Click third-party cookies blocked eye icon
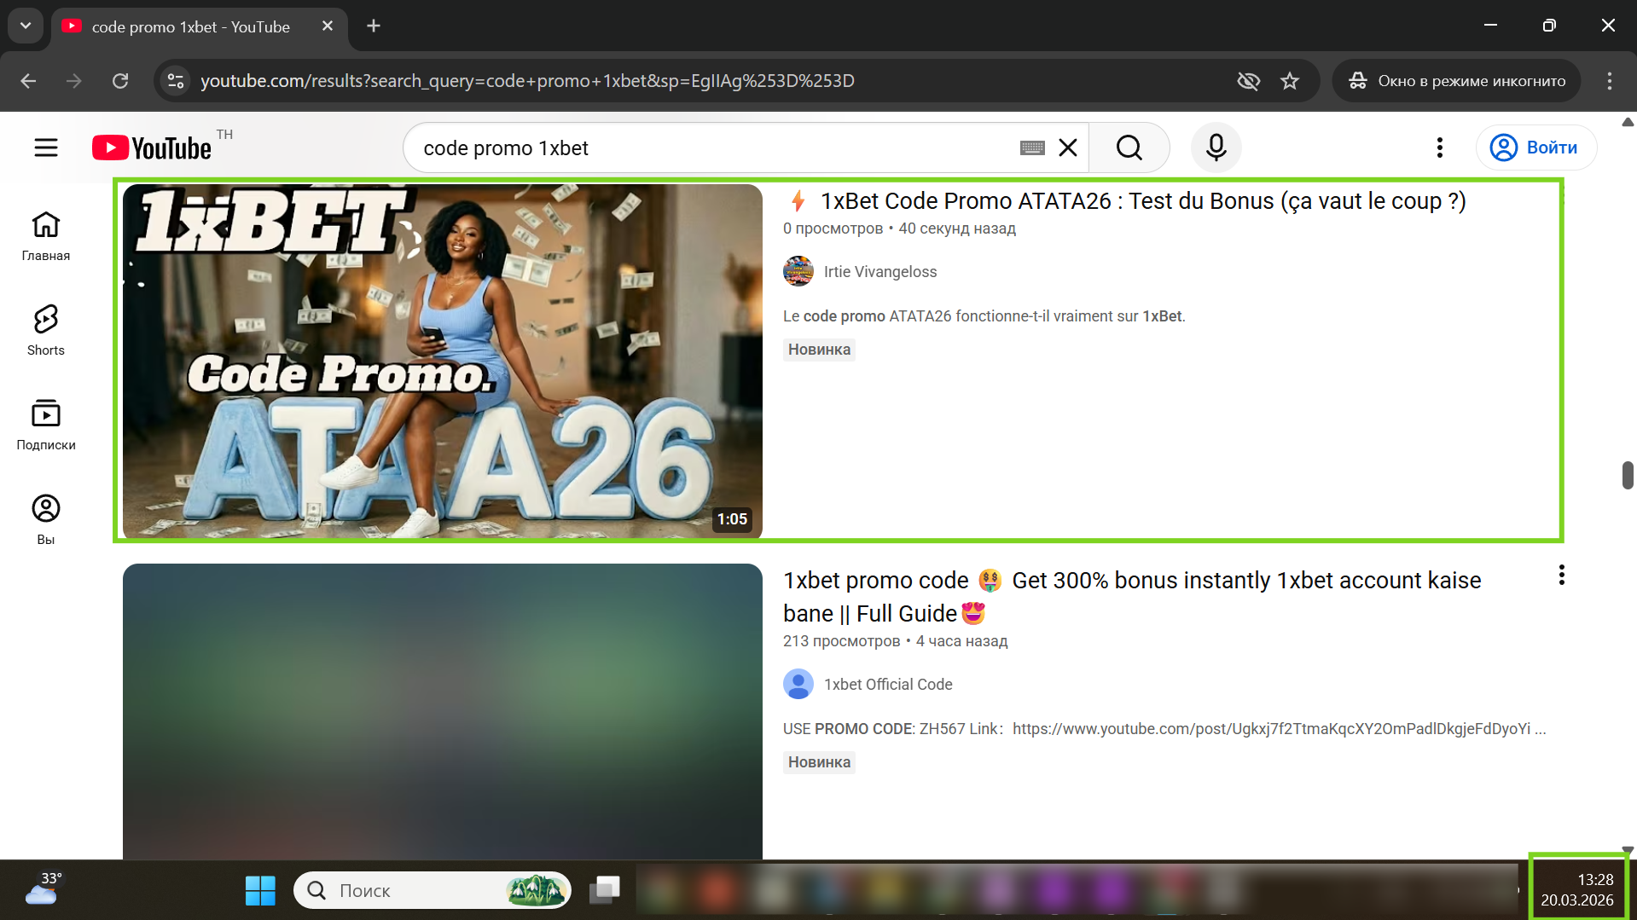The width and height of the screenshot is (1637, 920). coord(1249,81)
